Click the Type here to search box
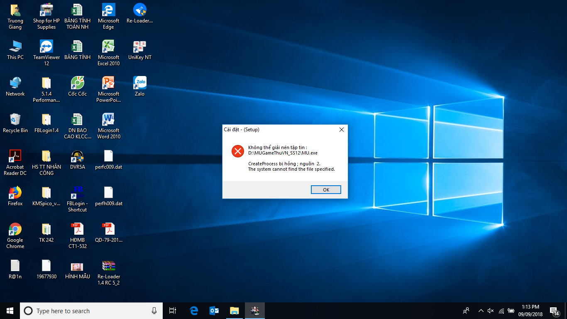This screenshot has width=567, height=319. (91, 311)
